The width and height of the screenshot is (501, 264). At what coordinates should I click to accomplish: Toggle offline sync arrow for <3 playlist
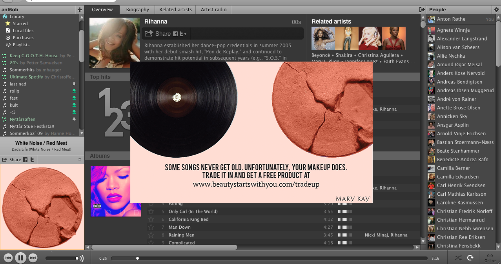[x=74, y=112]
